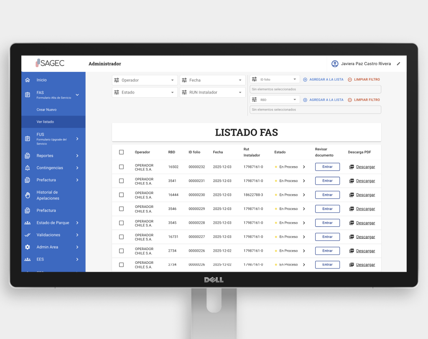Click Limpiar Filtro next to ID folio
This screenshot has width=428, height=339.
tap(364, 79)
